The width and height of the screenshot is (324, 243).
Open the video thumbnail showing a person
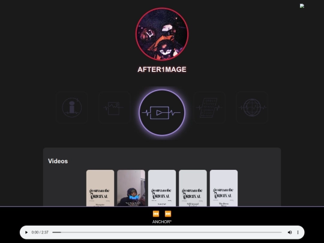pyautogui.click(x=131, y=188)
